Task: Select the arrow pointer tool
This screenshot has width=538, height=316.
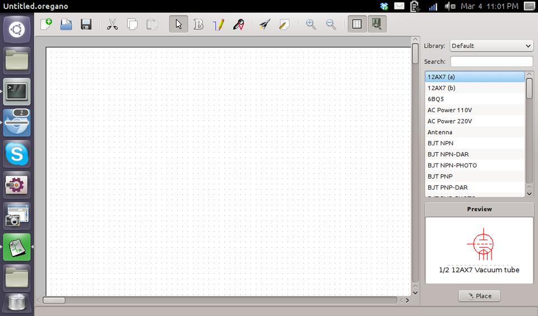Action: (x=179, y=25)
